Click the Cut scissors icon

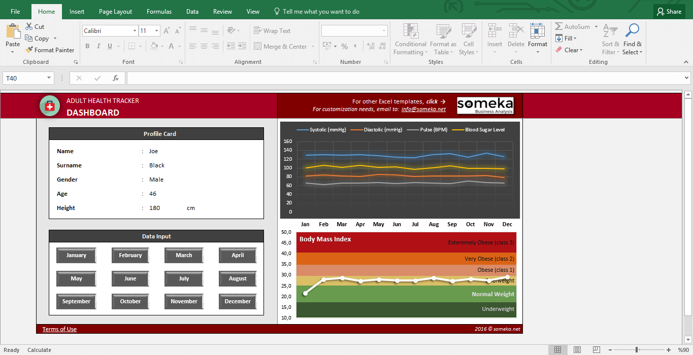[28, 27]
